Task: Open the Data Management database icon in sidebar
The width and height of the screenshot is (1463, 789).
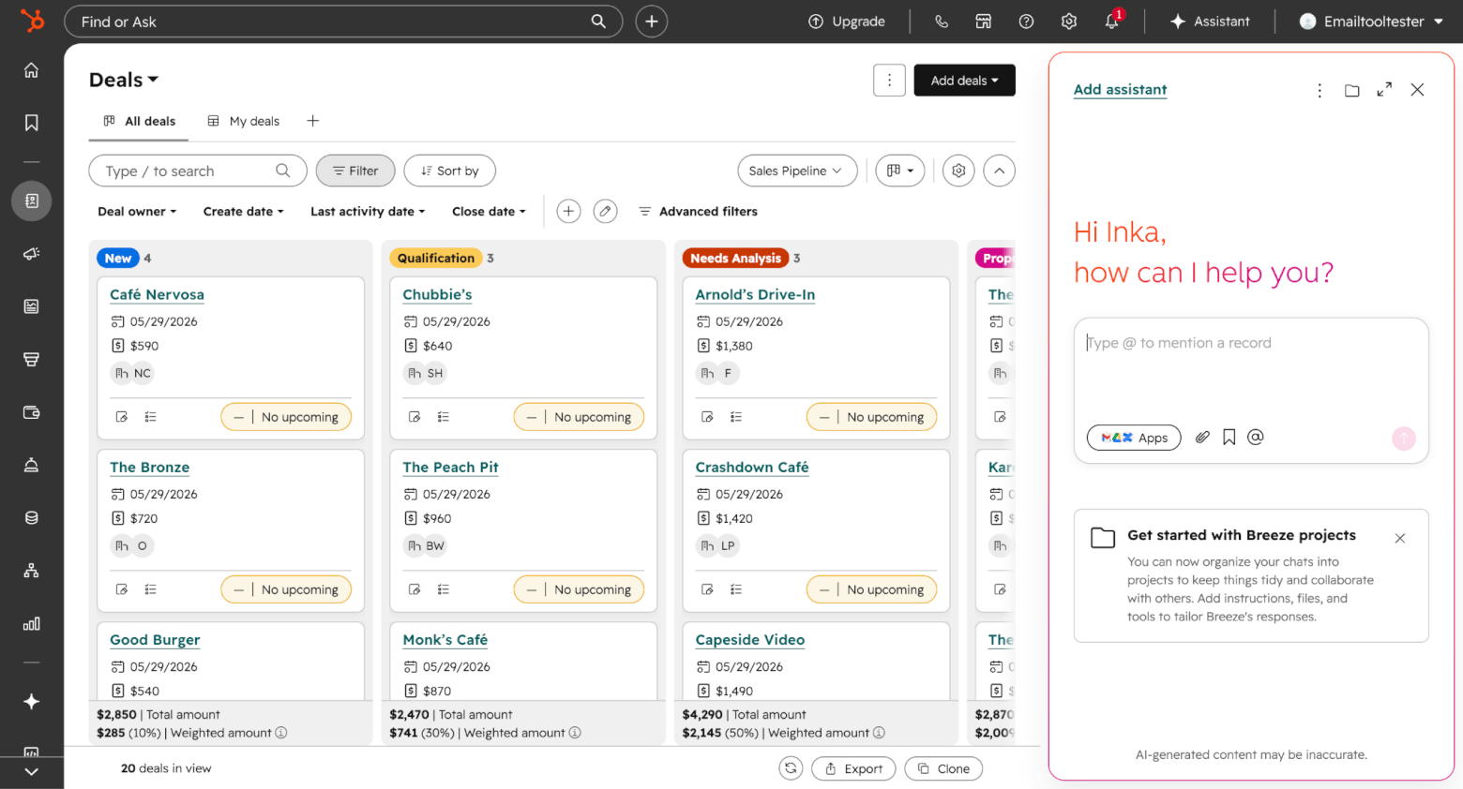Action: pyautogui.click(x=31, y=518)
